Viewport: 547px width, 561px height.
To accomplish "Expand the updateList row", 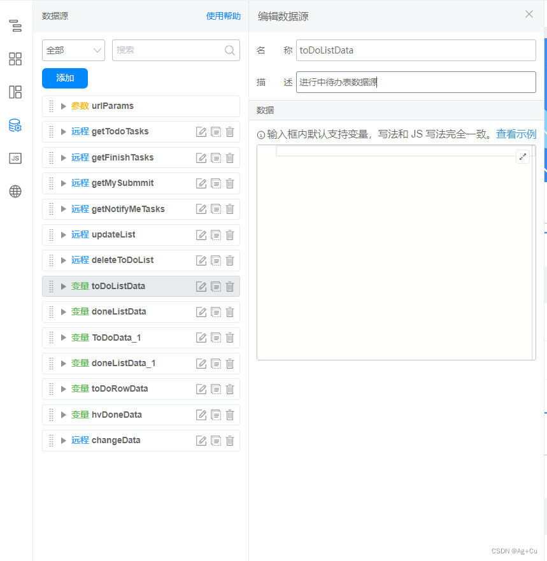I will 63,235.
